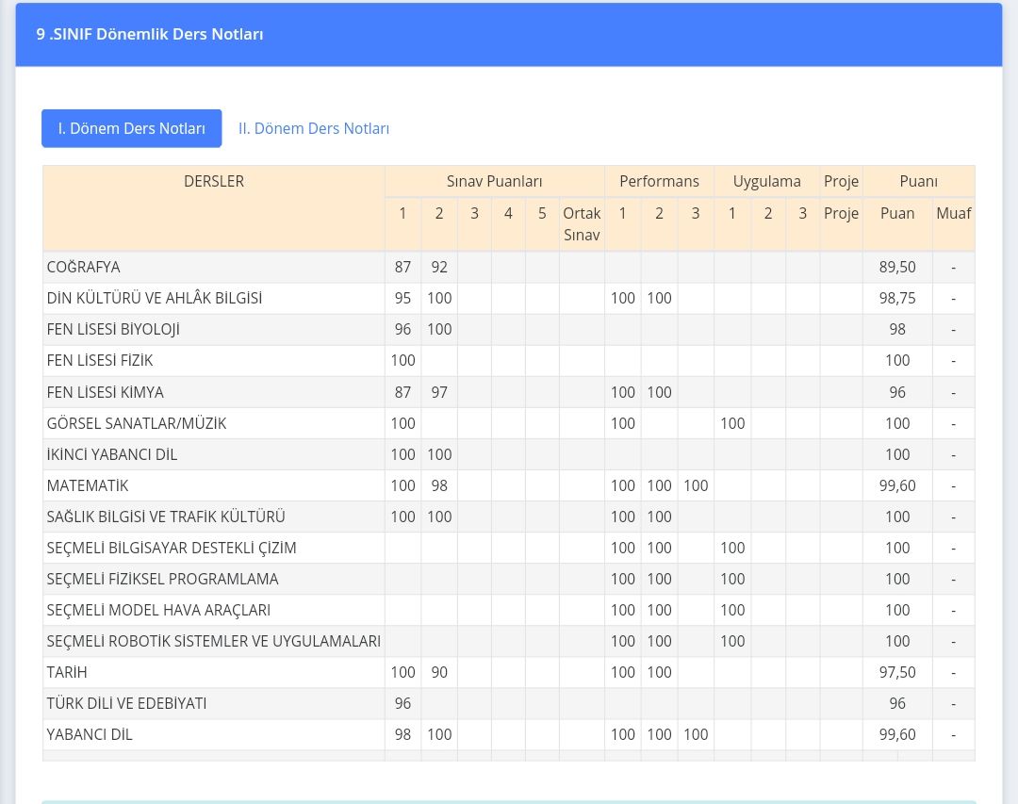Select İKİNCİ YABANCI DİL row name
Screen dimensions: 1018x804
pos(111,454)
